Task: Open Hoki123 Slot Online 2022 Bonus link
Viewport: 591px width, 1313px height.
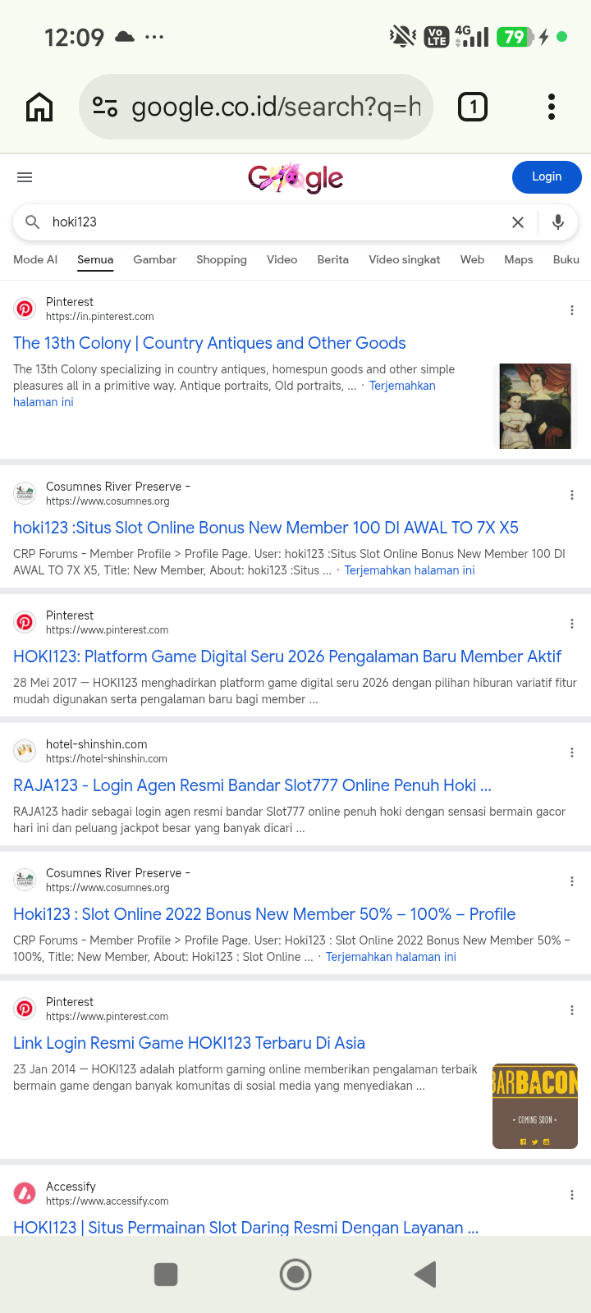Action: [264, 914]
